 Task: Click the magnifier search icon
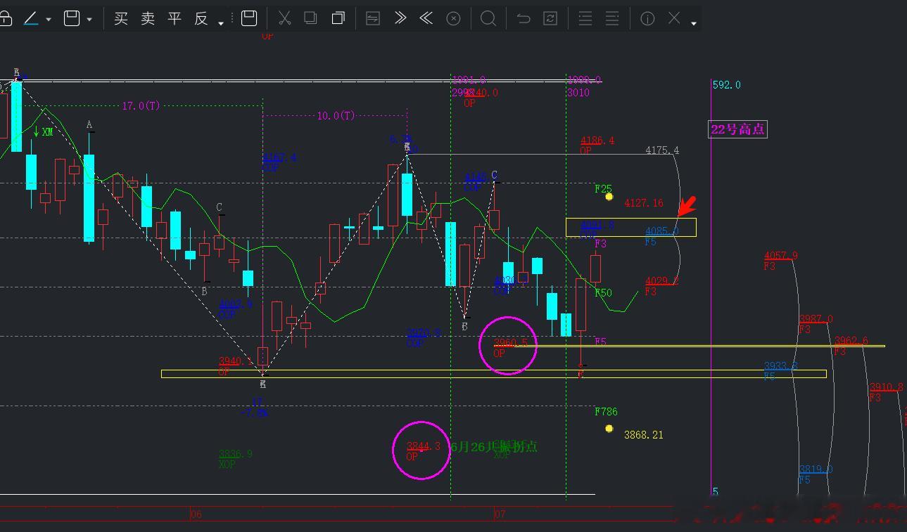click(488, 18)
